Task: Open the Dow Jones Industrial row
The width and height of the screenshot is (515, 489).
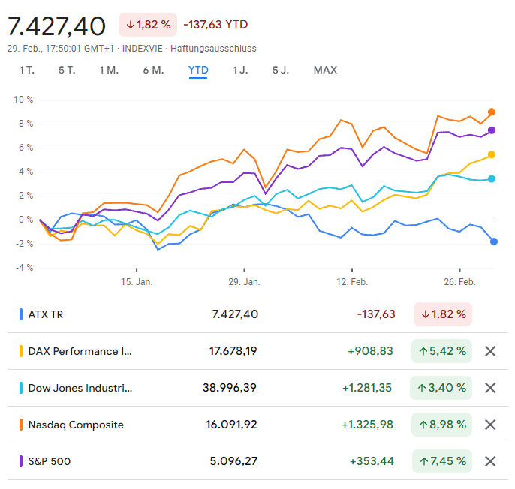Action: click(257, 388)
